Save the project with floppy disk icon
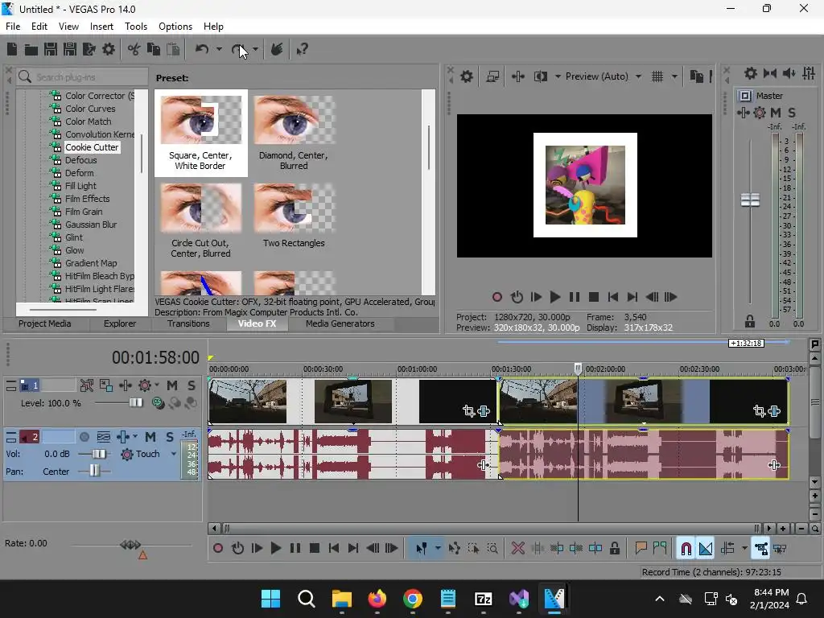The image size is (824, 618). [x=51, y=49]
